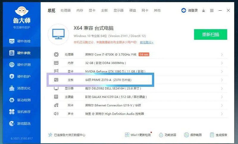Click the 鲁大师 logo avatar
This screenshot has width=238, height=144.
click(x=22, y=11)
